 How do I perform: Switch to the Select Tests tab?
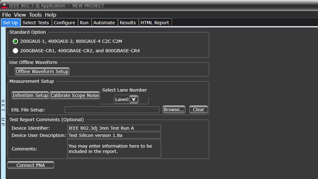36,23
